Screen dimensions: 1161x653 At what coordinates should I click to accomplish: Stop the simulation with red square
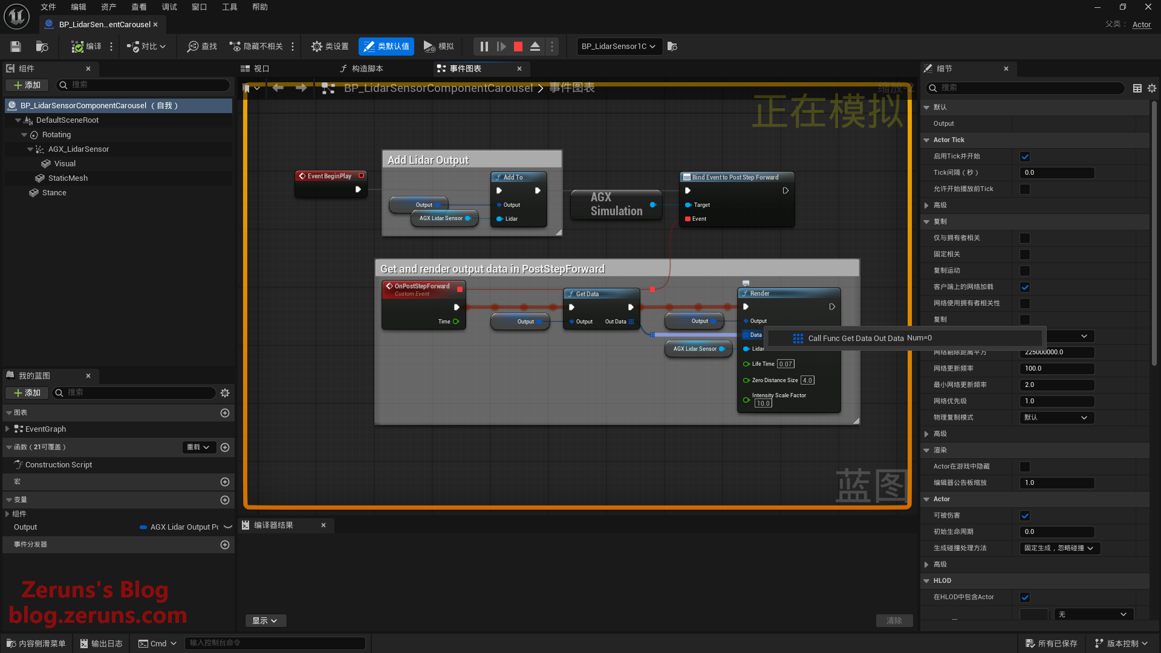point(518,47)
